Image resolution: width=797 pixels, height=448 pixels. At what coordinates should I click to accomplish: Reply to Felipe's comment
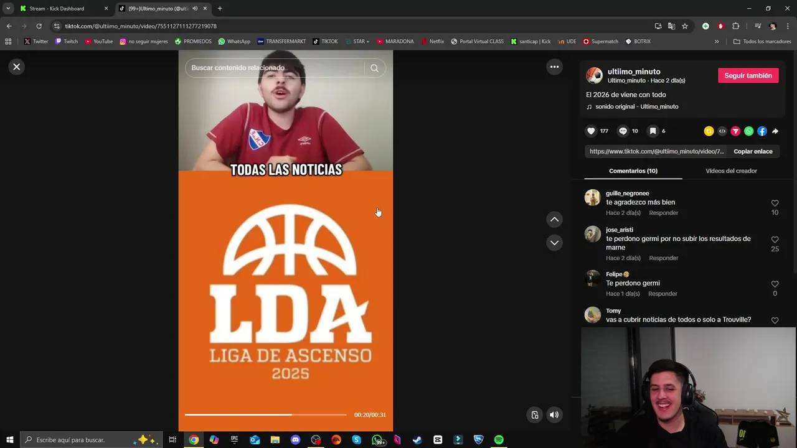pos(663,294)
